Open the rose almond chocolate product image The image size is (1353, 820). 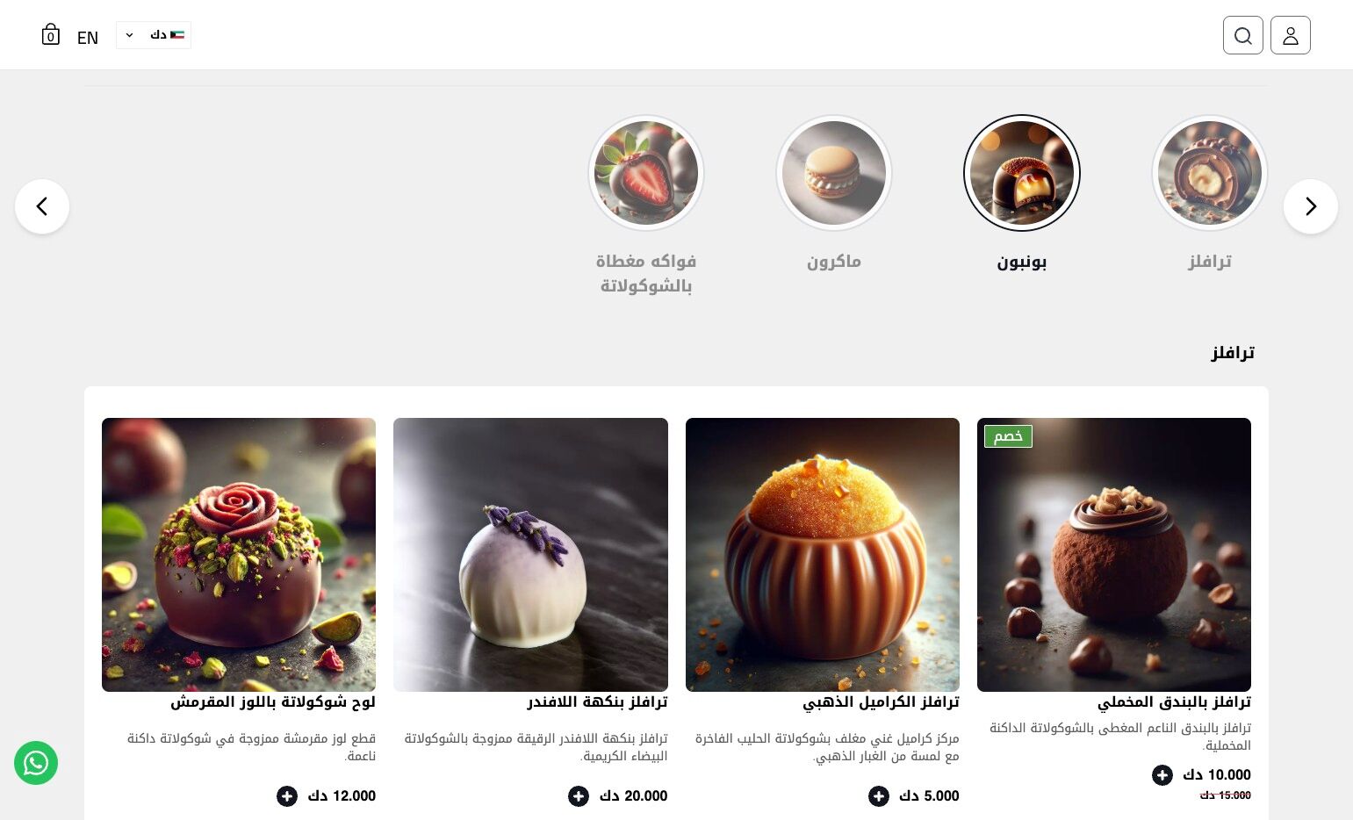point(239,555)
